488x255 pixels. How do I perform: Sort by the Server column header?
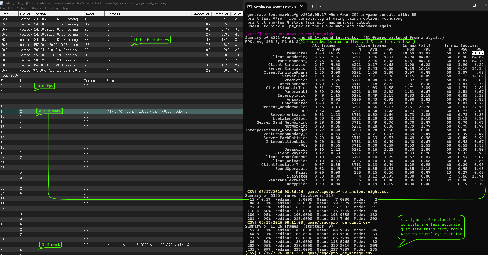click(237, 14)
